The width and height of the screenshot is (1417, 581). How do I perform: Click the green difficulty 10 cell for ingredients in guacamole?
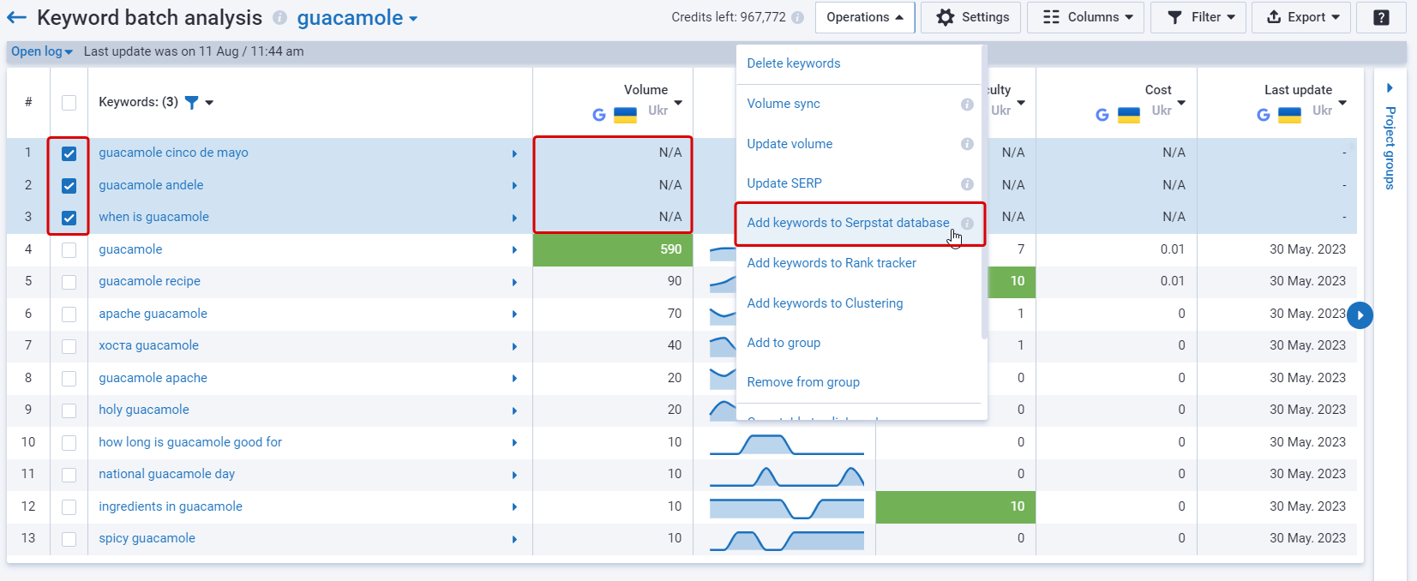(x=956, y=506)
